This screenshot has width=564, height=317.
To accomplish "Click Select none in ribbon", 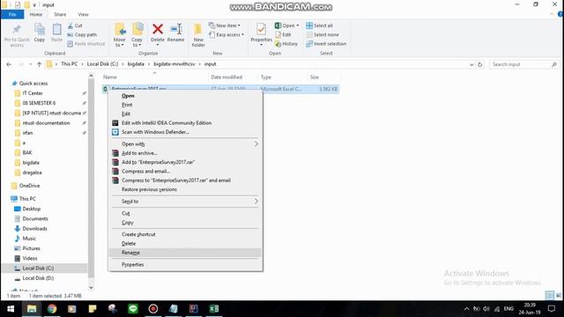I will pyautogui.click(x=323, y=35).
